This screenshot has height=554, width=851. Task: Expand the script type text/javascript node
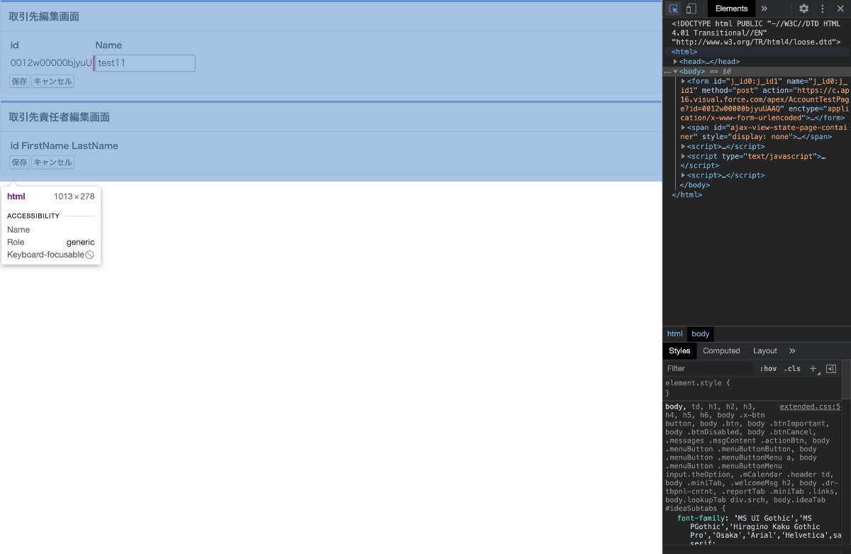pyautogui.click(x=683, y=156)
